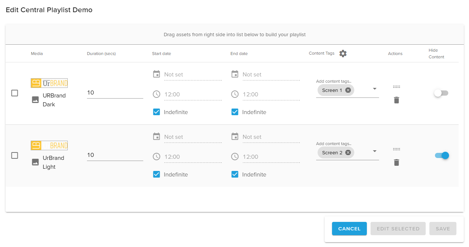Delete the URBrand Dark playlist item
The width and height of the screenshot is (469, 247).
click(396, 100)
